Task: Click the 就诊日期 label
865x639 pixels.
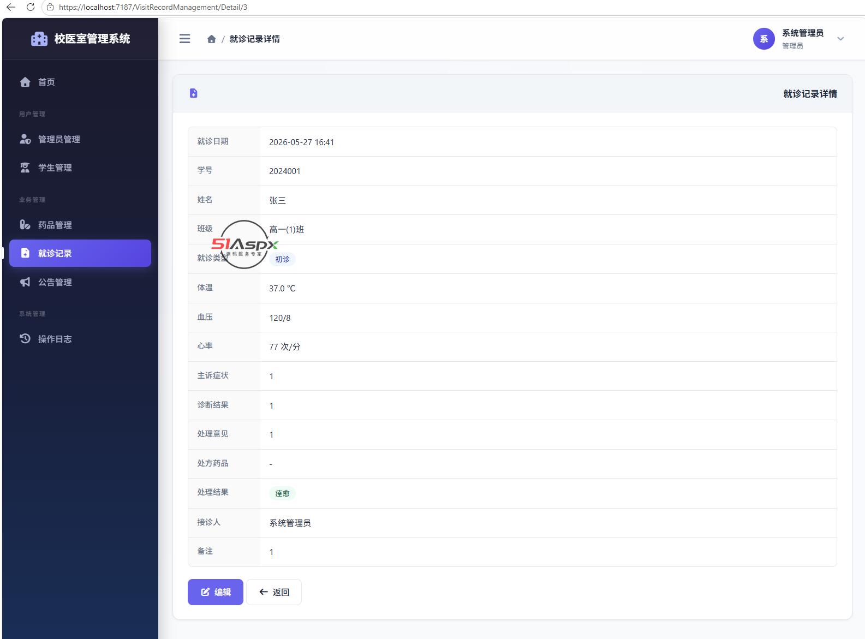Action: 213,141
